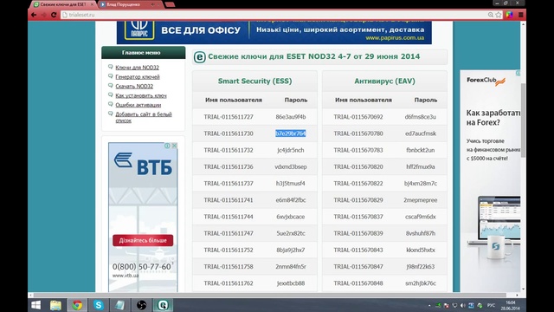Select password vdxmd3bsep
The width and height of the screenshot is (554, 312).
pos(291,166)
